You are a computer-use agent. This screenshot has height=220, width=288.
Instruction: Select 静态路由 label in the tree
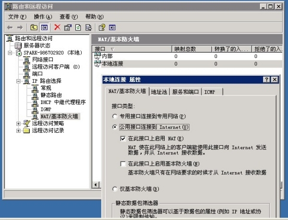click(51, 95)
